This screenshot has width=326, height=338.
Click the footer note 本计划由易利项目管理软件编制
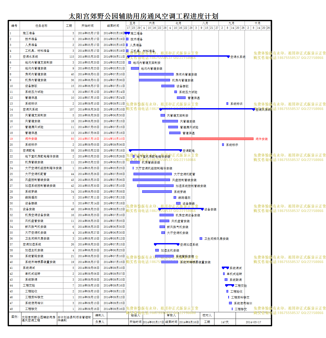(74, 319)
